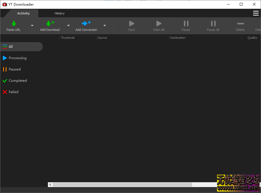
Task: Select the Processing filter in the sidebar
Action: tap(18, 58)
